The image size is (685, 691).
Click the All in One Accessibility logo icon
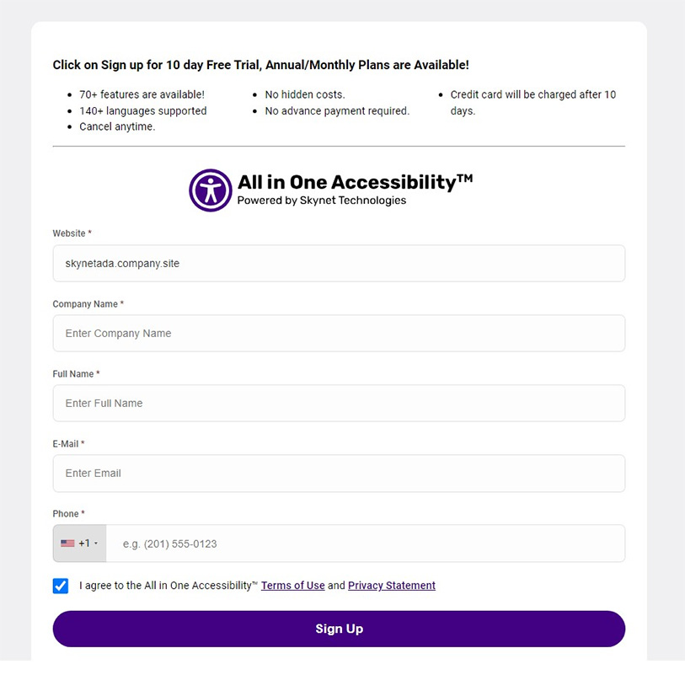coord(210,190)
